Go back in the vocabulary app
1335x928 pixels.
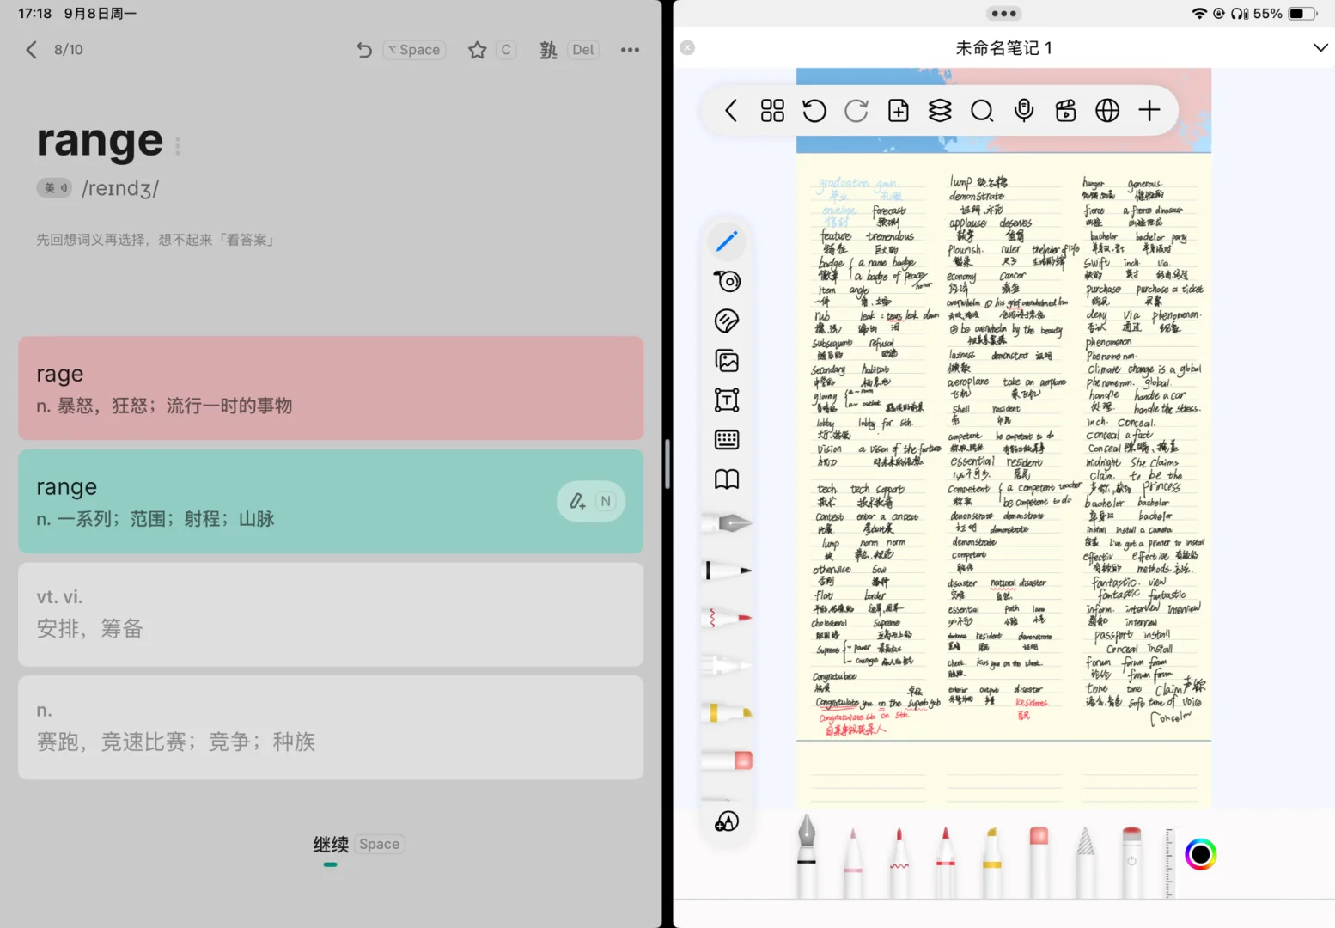[x=32, y=50]
